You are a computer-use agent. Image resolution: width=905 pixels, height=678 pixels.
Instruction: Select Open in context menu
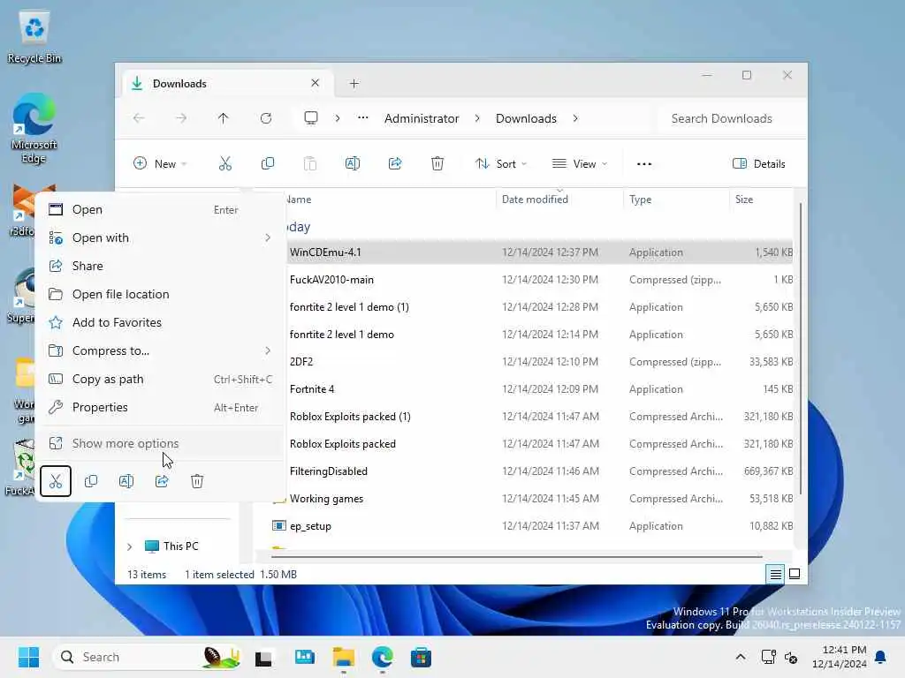[161, 210]
